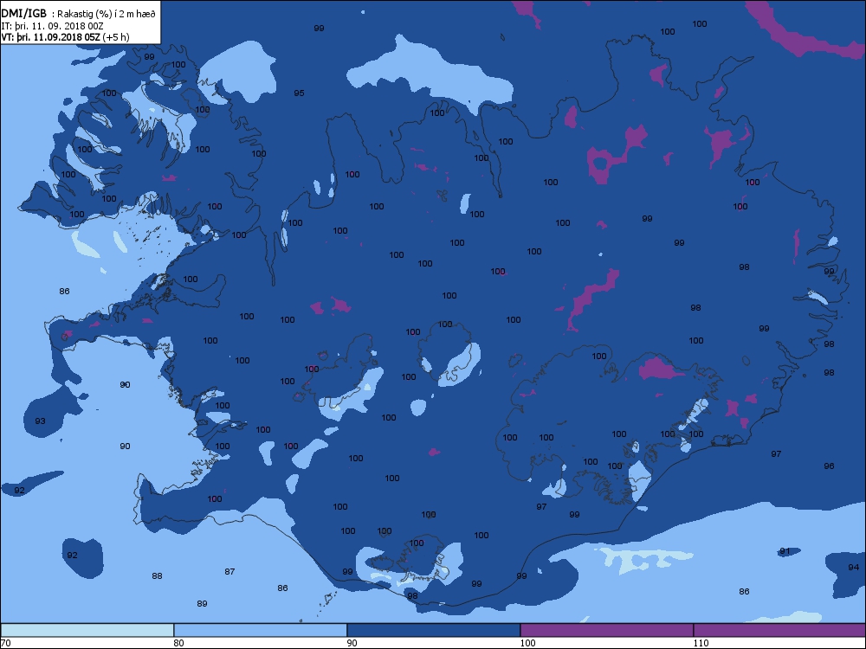Click the '88' humidity value on the map

click(x=157, y=576)
